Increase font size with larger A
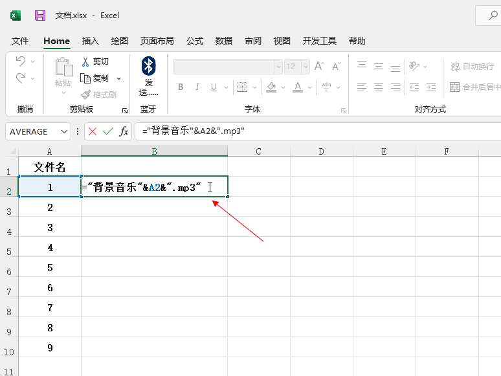Screen dimensions: 501x376 pos(319,66)
